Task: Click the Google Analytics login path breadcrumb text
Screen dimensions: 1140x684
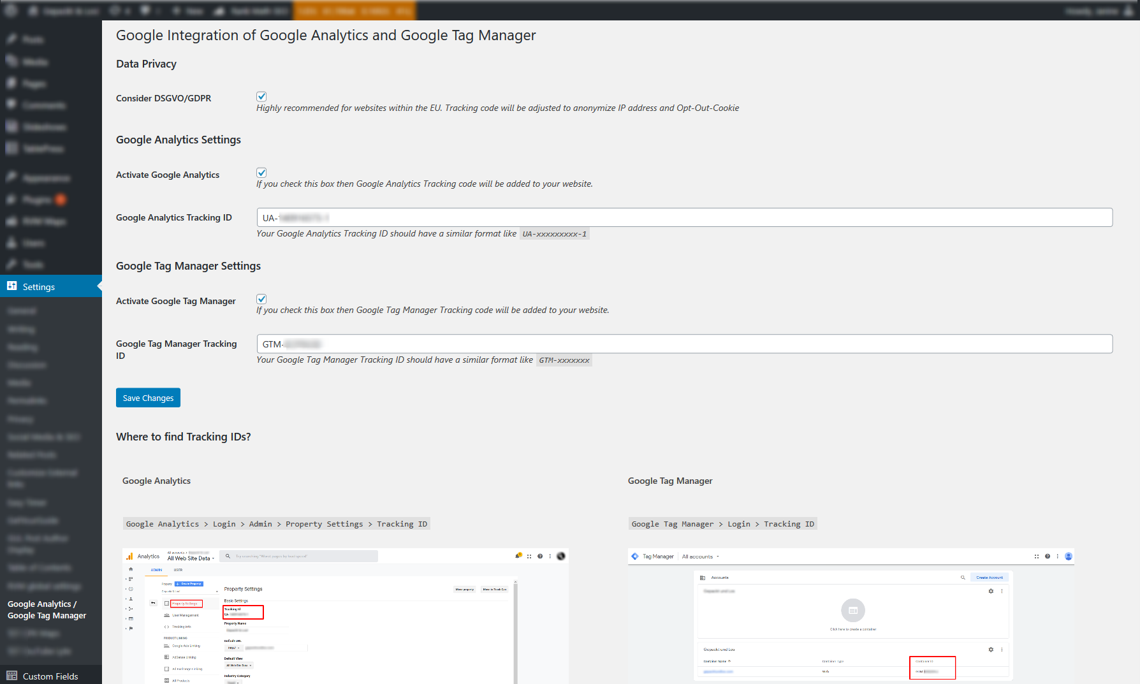Action: 277,524
